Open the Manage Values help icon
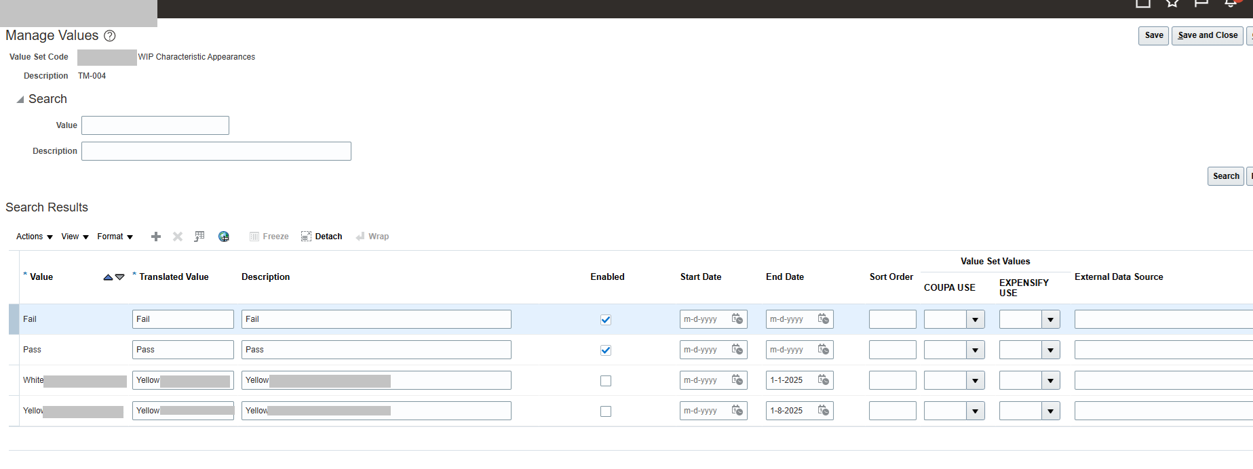1253x469 pixels. 109,36
